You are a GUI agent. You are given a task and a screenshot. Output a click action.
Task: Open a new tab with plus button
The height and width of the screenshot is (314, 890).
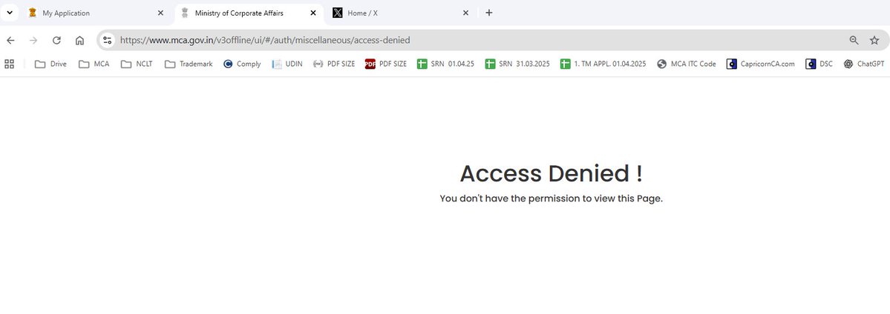(x=488, y=13)
